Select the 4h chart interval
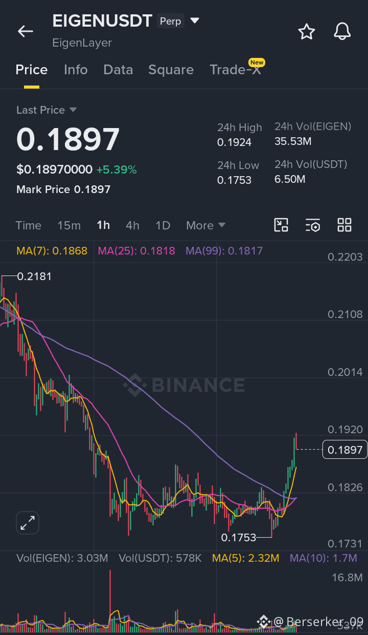Screen dimensions: 368x635 click(x=132, y=225)
